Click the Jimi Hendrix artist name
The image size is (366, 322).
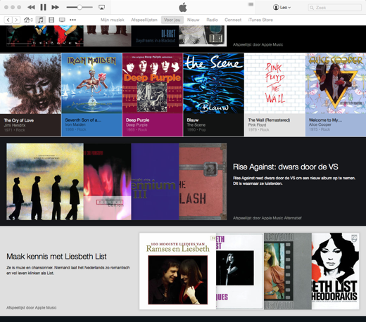(15, 125)
